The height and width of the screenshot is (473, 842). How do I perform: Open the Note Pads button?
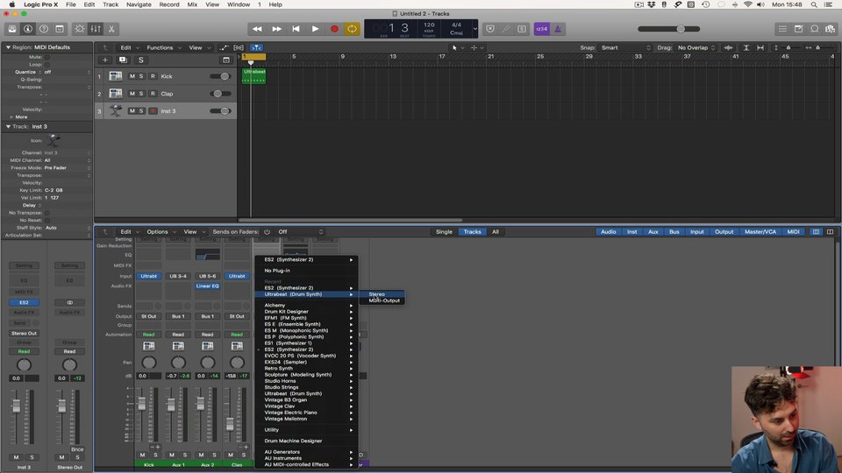[798, 29]
